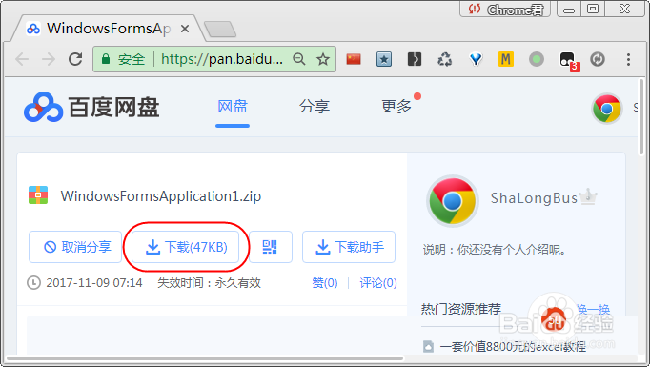650x367 pixels.
Task: Click the Baidu Netdisk logo
Action: point(91,108)
